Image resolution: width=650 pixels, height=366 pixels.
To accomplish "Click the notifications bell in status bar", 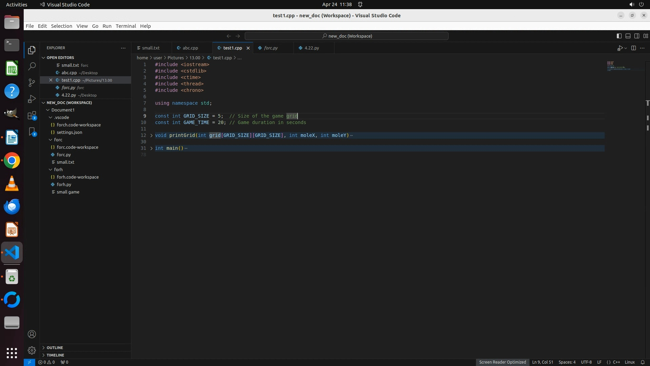I will (642, 362).
